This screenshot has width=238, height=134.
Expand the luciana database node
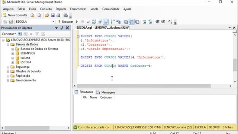tap(13, 58)
